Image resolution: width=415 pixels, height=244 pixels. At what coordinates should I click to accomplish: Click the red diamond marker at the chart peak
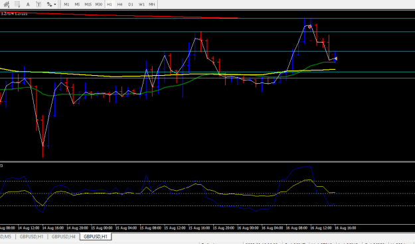(309, 27)
